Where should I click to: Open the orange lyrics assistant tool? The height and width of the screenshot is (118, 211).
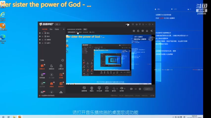61,84
